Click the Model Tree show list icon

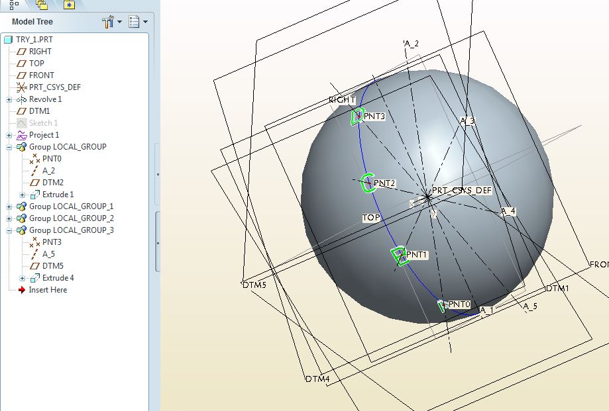point(134,22)
